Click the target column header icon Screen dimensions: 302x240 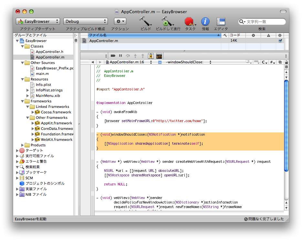pyautogui.click(x=280, y=35)
